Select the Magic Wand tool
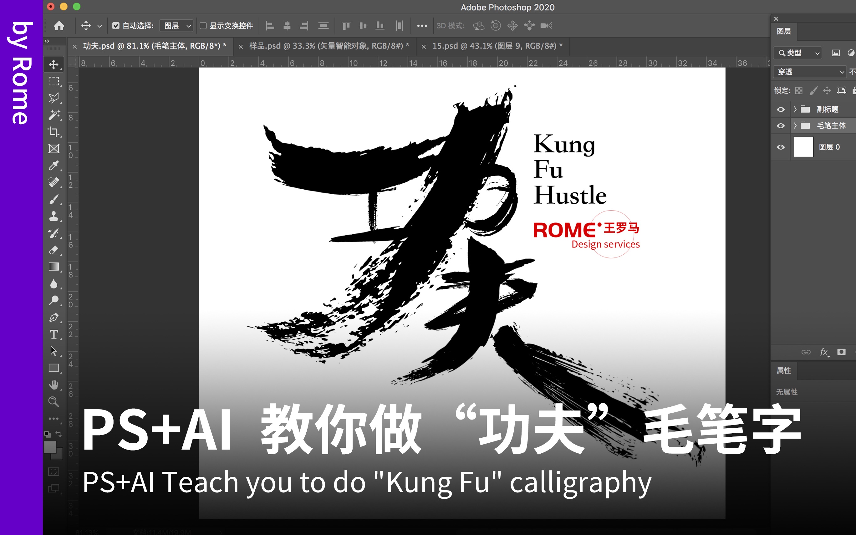The image size is (856, 535). click(x=54, y=115)
